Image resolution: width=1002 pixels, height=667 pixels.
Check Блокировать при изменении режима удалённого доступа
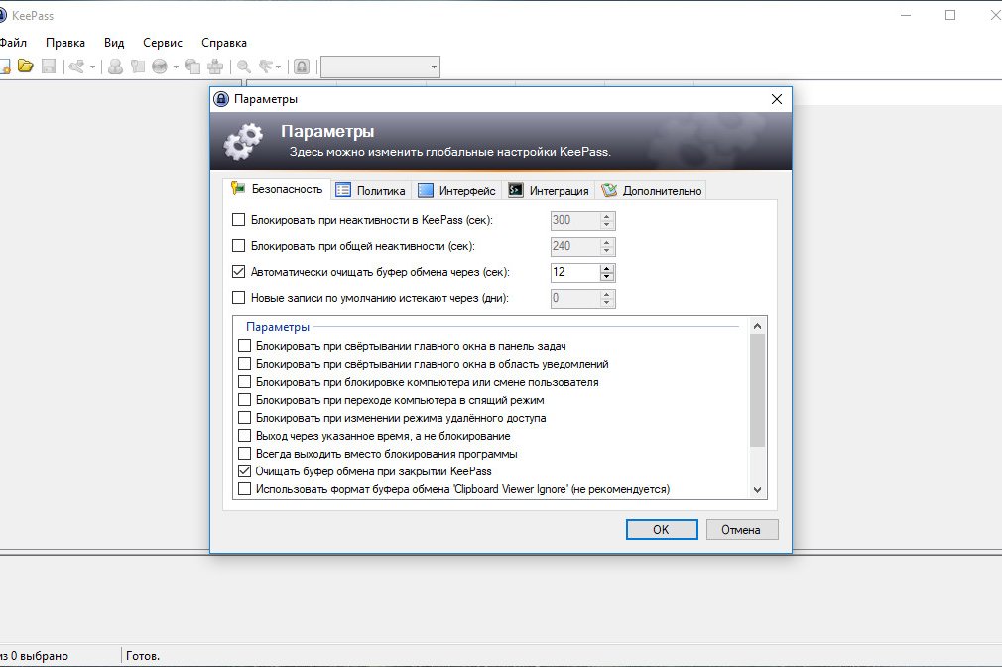point(244,418)
